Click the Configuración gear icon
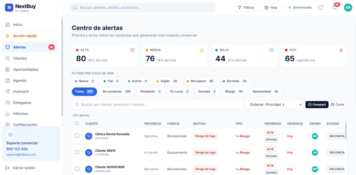 [x=8, y=124]
